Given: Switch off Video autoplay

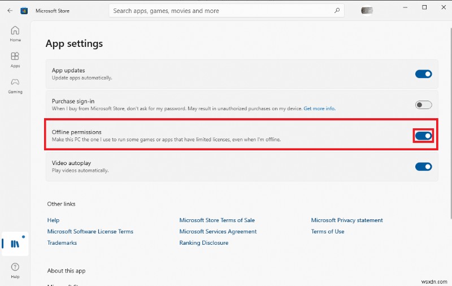Looking at the screenshot, I should click(x=423, y=167).
